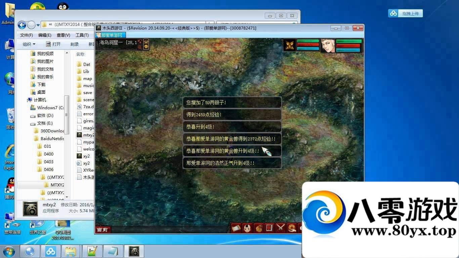Select 我的图片 in navigation pane
This screenshot has height=258, width=459.
point(42,61)
